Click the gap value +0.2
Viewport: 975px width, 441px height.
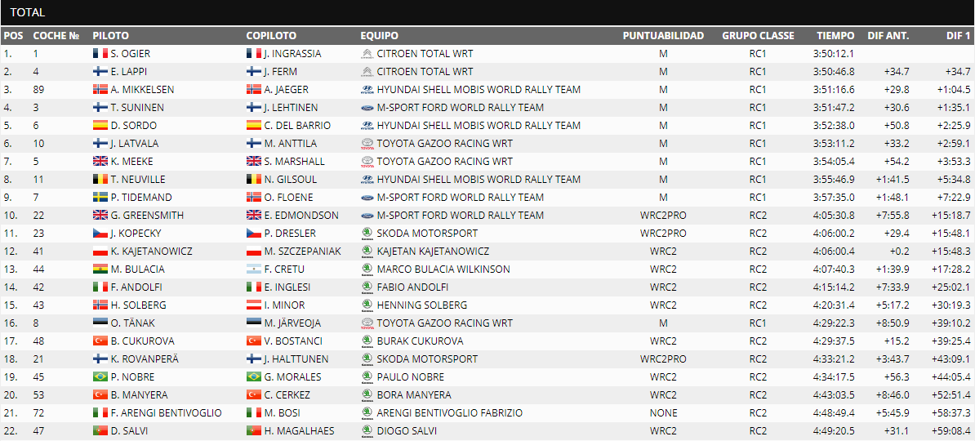pos(898,252)
